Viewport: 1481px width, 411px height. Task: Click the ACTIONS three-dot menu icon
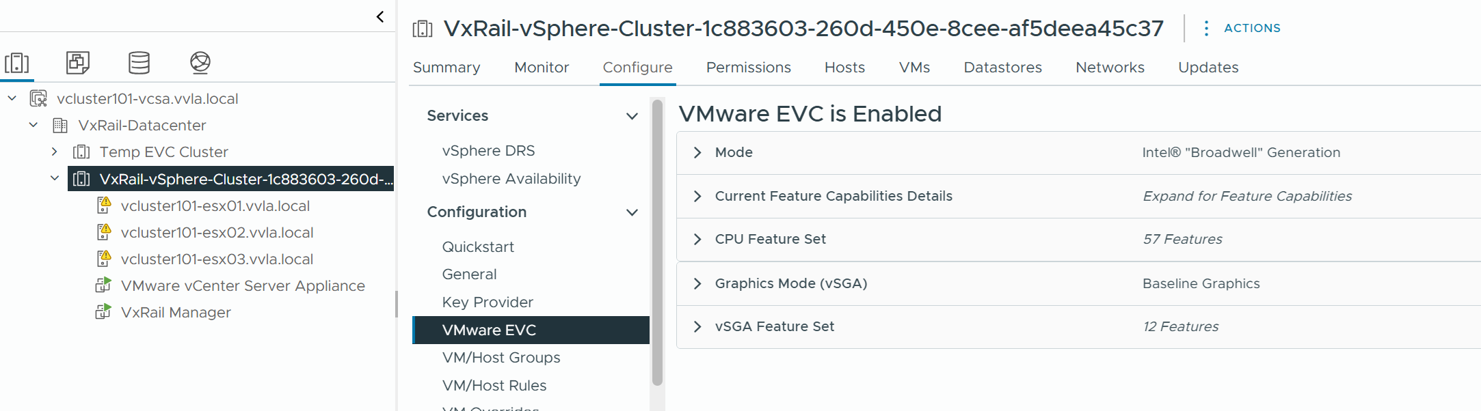click(x=1206, y=28)
